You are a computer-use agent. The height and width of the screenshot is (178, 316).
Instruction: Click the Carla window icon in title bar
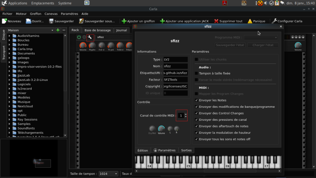coord(2,9)
